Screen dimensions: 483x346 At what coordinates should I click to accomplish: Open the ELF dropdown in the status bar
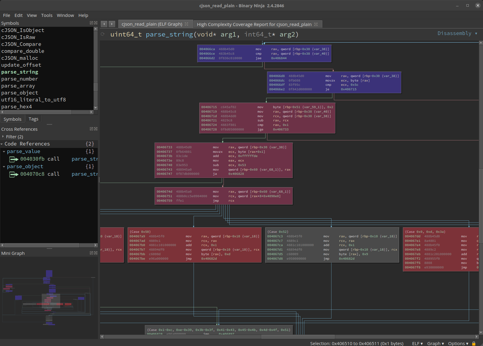click(x=417, y=344)
